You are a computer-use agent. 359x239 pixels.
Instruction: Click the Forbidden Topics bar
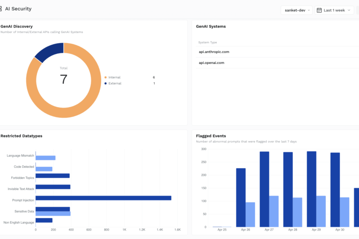point(52,176)
